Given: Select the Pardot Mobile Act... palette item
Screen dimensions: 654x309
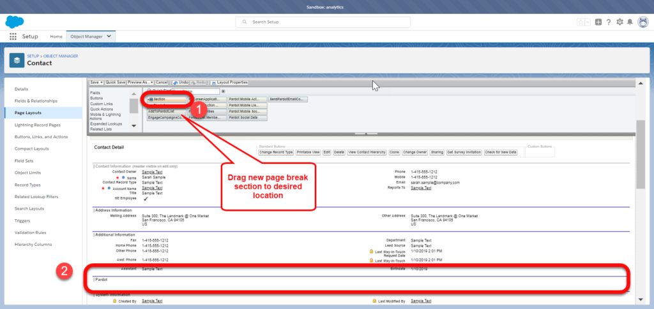Looking at the screenshot, I should (247, 99).
